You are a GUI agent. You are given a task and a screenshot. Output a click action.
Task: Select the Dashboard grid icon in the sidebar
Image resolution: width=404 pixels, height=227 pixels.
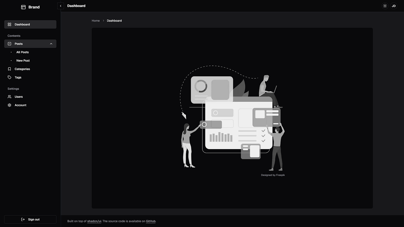click(x=9, y=24)
